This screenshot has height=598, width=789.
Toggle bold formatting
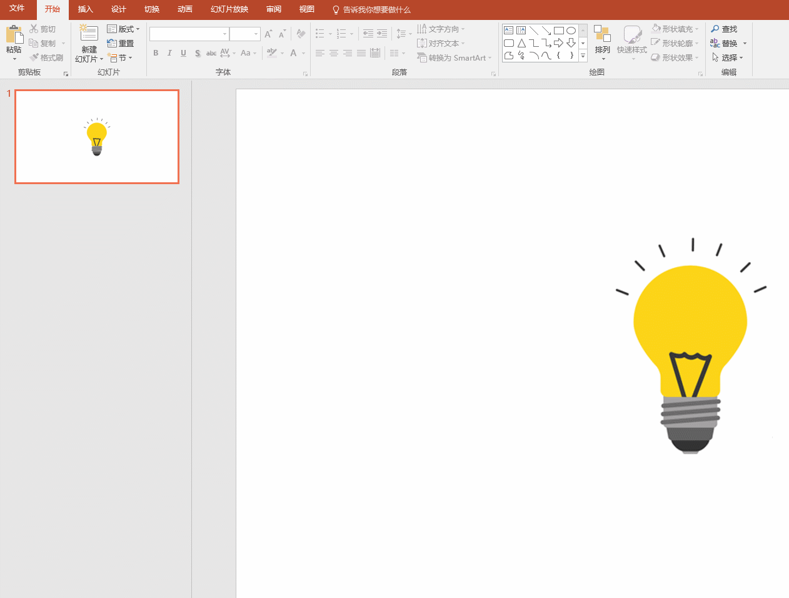tap(156, 53)
